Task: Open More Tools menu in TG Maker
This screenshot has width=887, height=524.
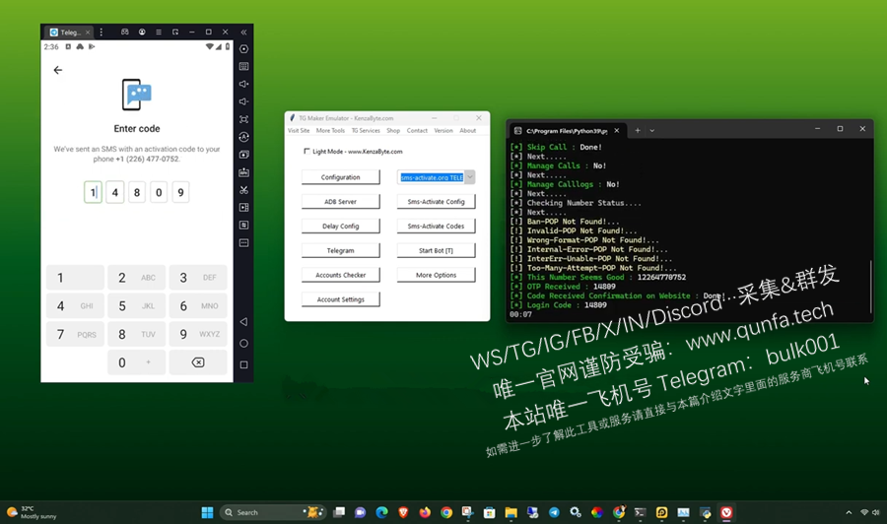Action: 330,131
